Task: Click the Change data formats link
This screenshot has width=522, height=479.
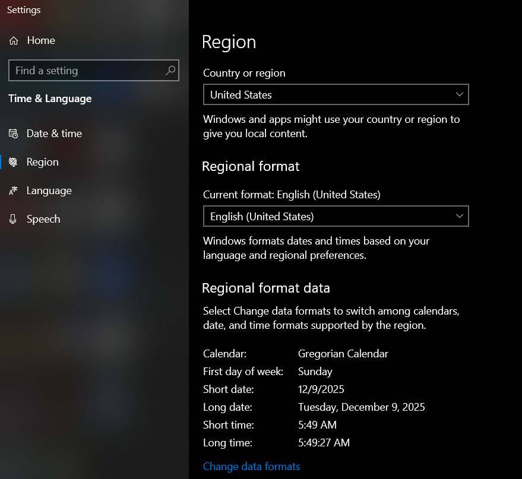Action: 251,467
